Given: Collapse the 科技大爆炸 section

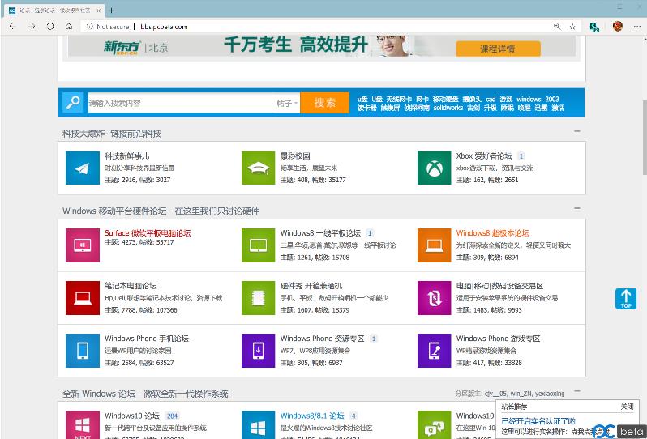Looking at the screenshot, I should click(x=577, y=131).
